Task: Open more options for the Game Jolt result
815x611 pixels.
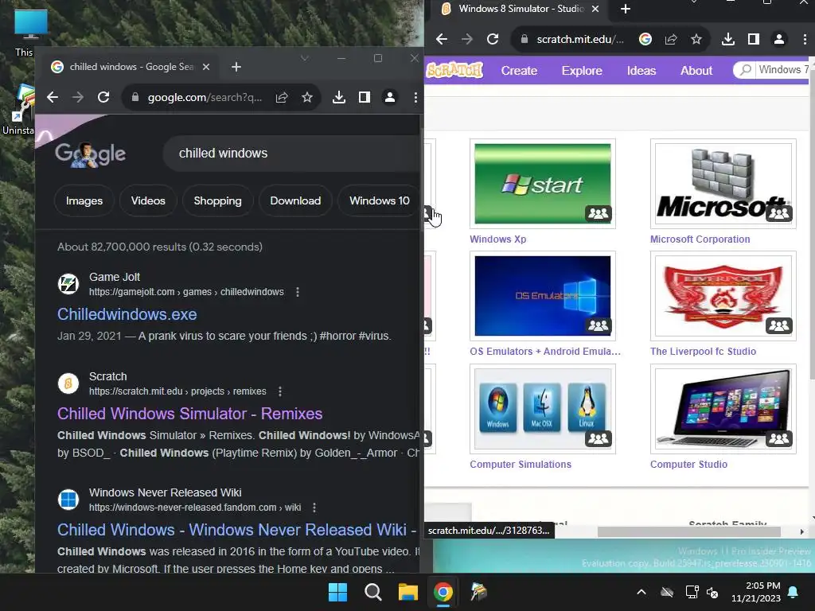Action: (x=298, y=292)
